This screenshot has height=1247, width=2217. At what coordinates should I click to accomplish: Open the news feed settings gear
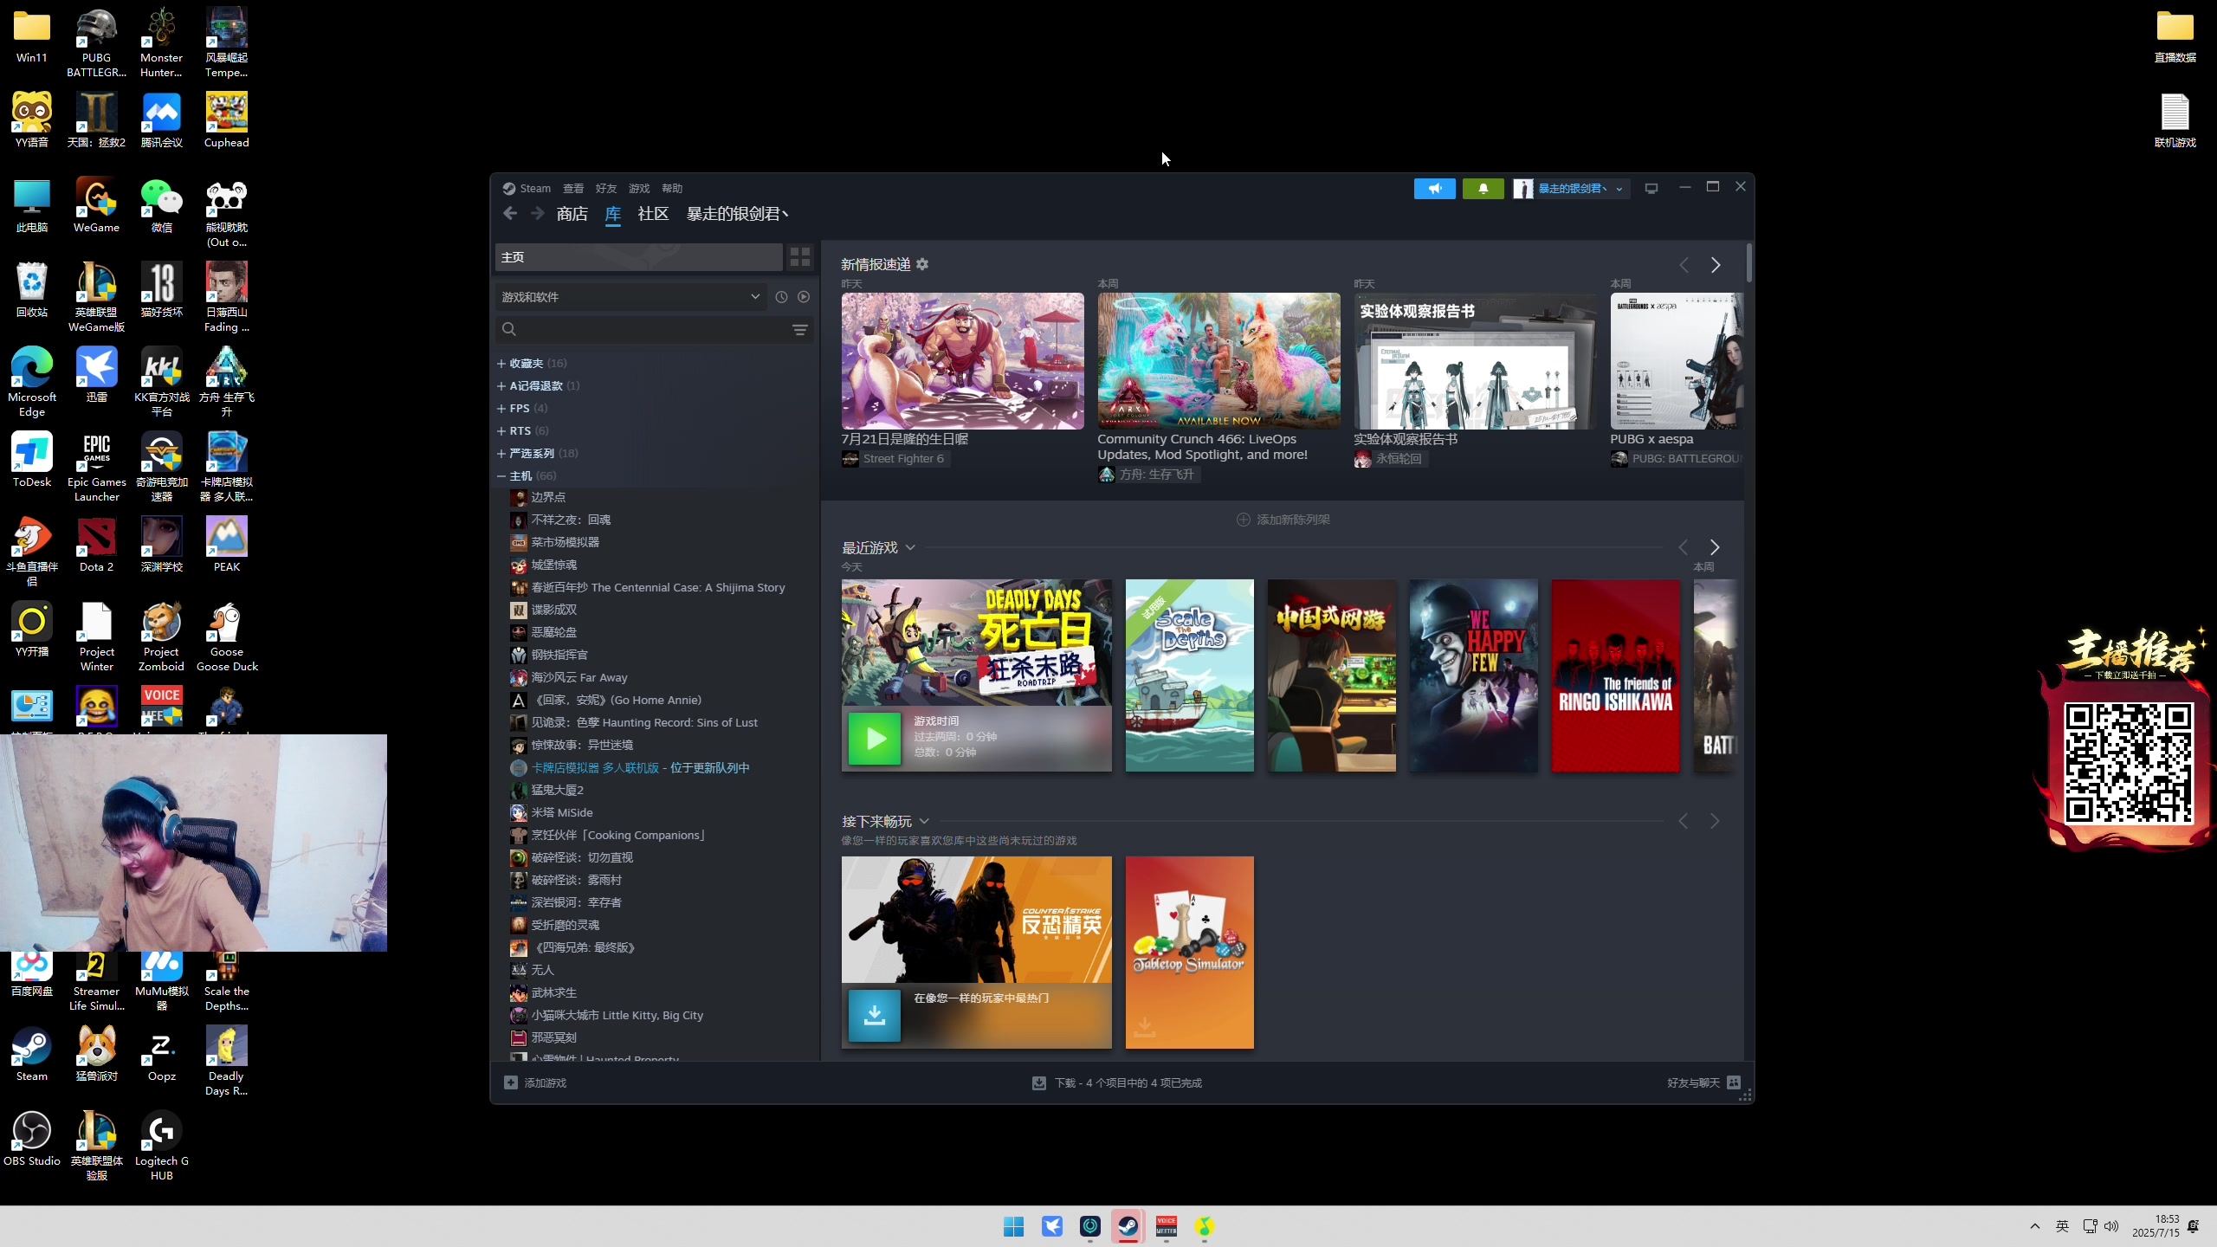click(922, 264)
